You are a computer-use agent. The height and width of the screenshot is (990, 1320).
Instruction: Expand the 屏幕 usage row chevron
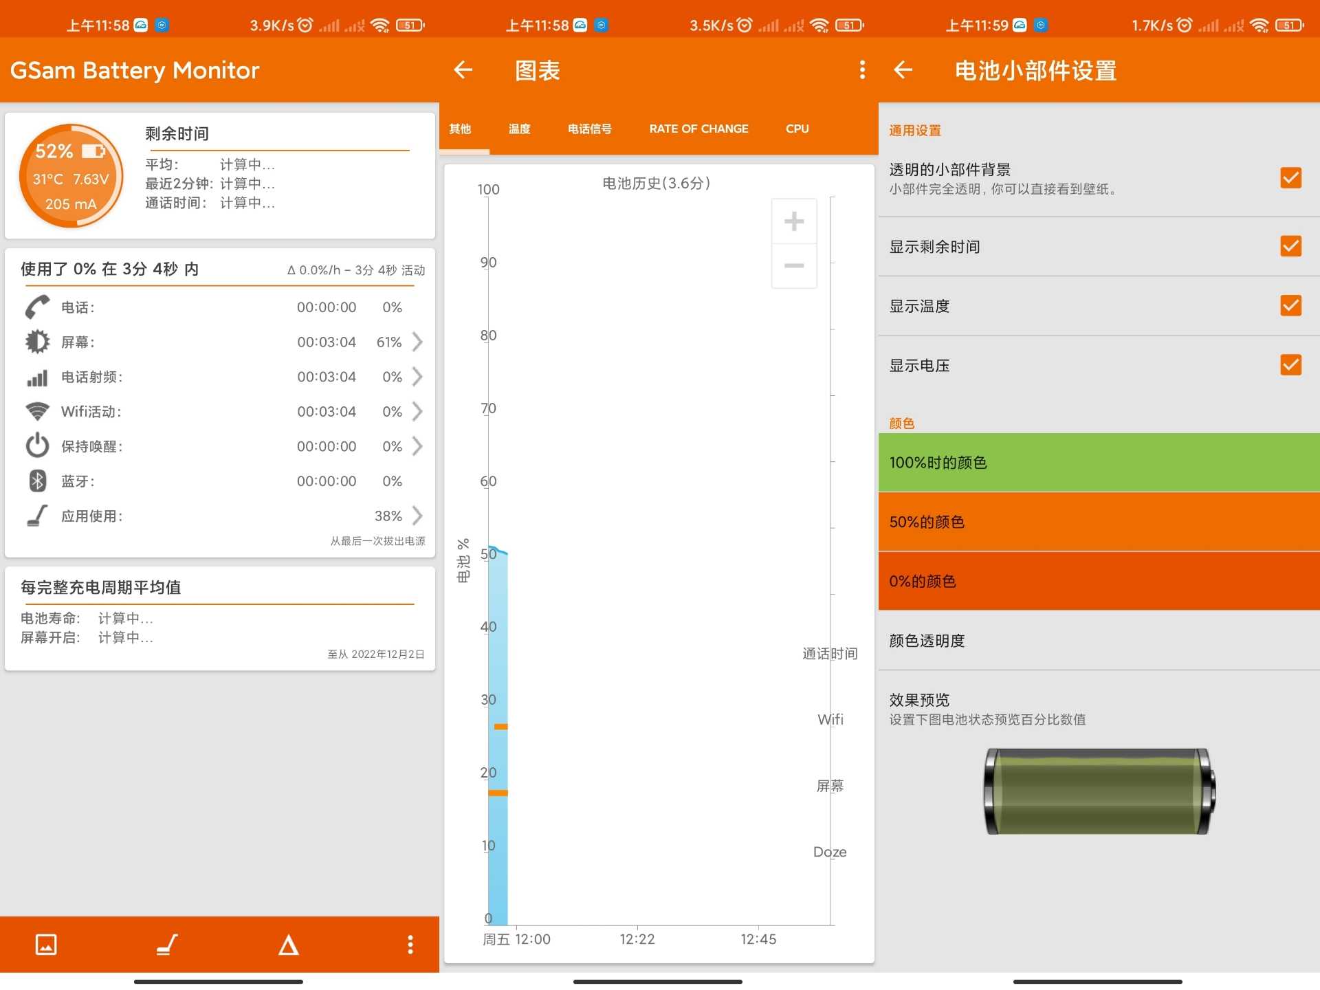[417, 342]
